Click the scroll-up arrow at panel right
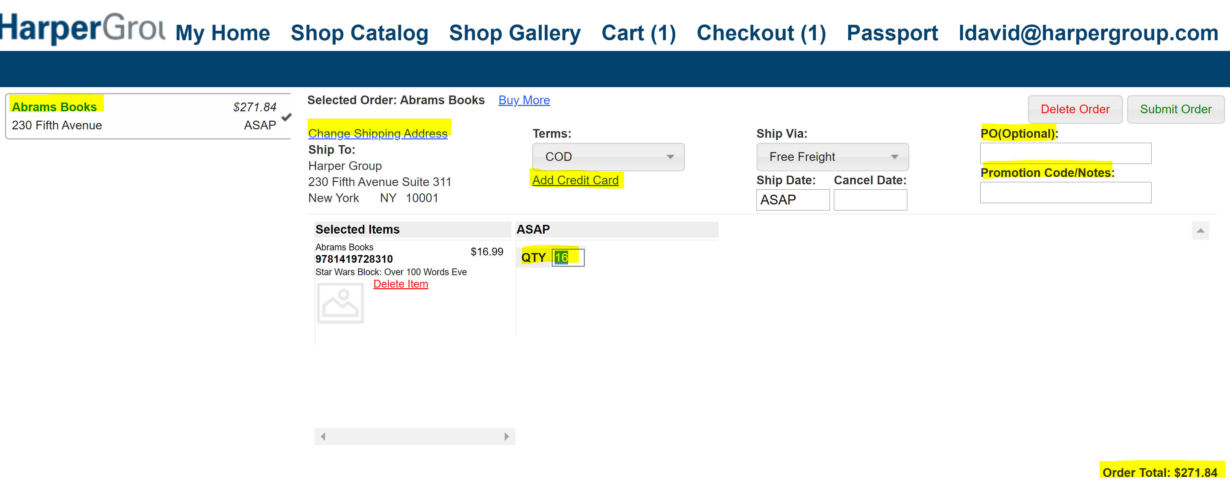The image size is (1230, 494). 1201,231
